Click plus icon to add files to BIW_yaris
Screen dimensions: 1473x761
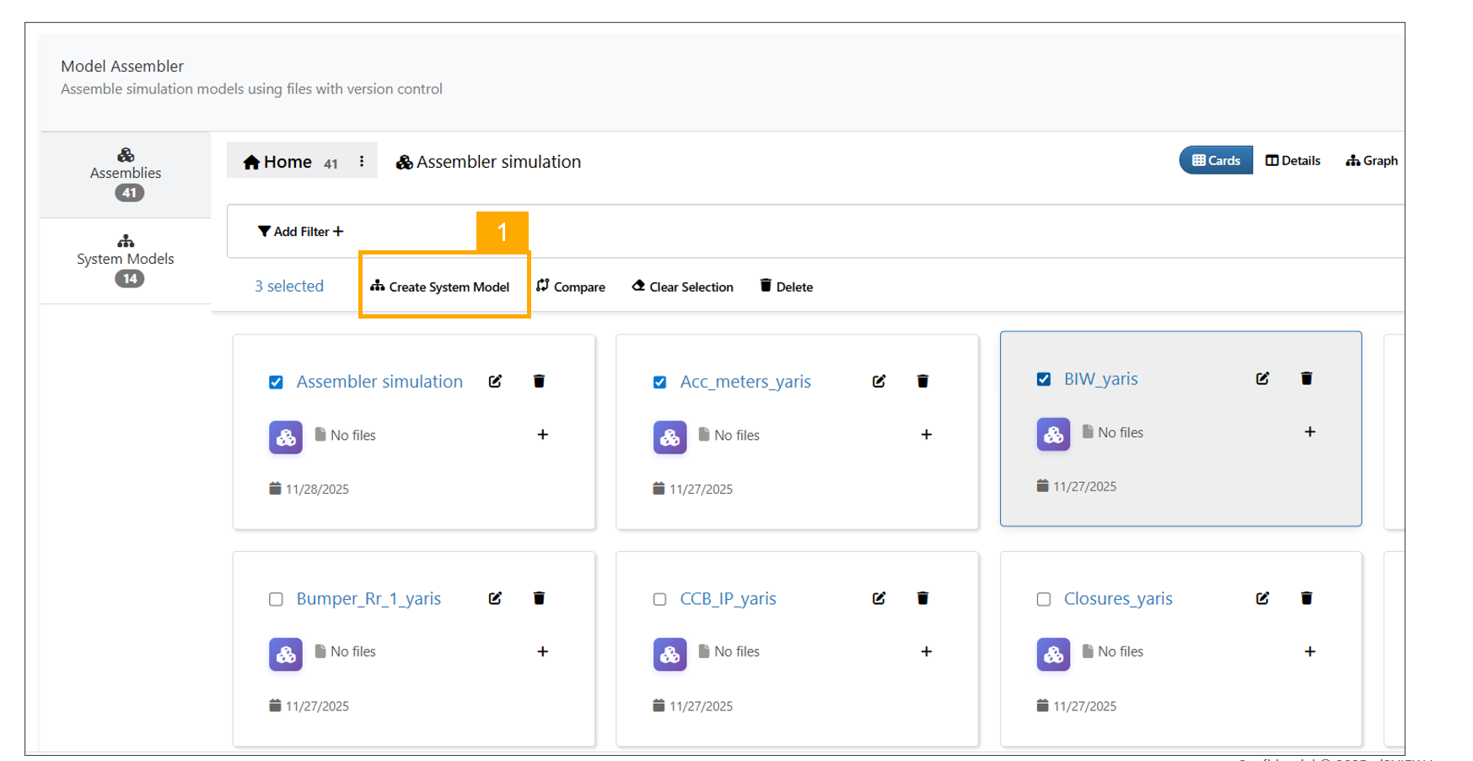tap(1309, 432)
